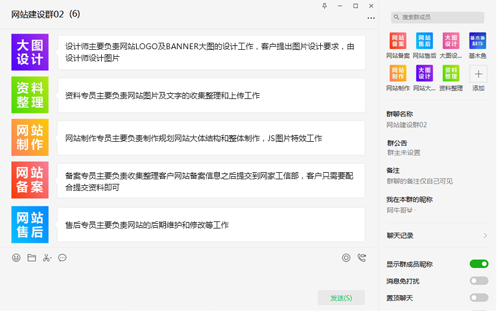Screen dimensions: 498x312
Task: Start a live stream with the circle icon
Action: 346,258
